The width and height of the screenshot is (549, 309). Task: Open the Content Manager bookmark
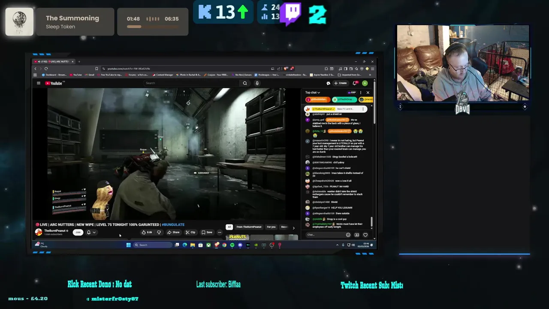(163, 75)
